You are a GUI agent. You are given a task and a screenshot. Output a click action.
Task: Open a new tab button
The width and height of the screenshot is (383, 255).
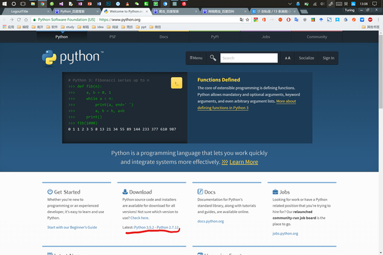click(304, 11)
